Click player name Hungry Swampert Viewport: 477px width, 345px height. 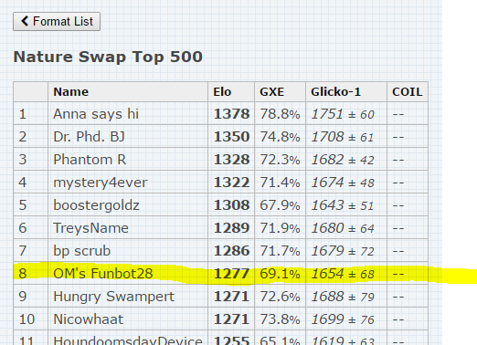[114, 297]
